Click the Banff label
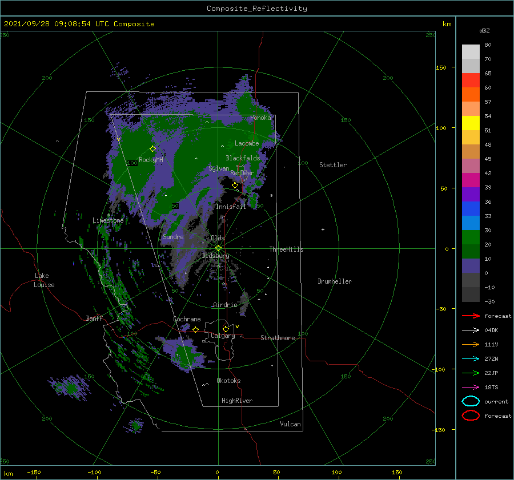 94,318
